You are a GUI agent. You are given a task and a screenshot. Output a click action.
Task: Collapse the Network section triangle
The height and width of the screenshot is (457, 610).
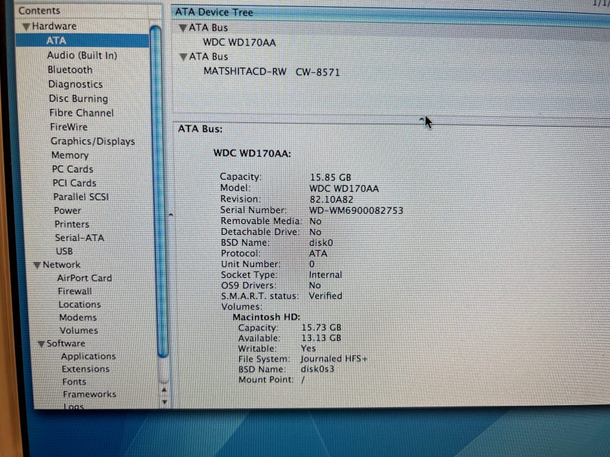click(x=37, y=265)
